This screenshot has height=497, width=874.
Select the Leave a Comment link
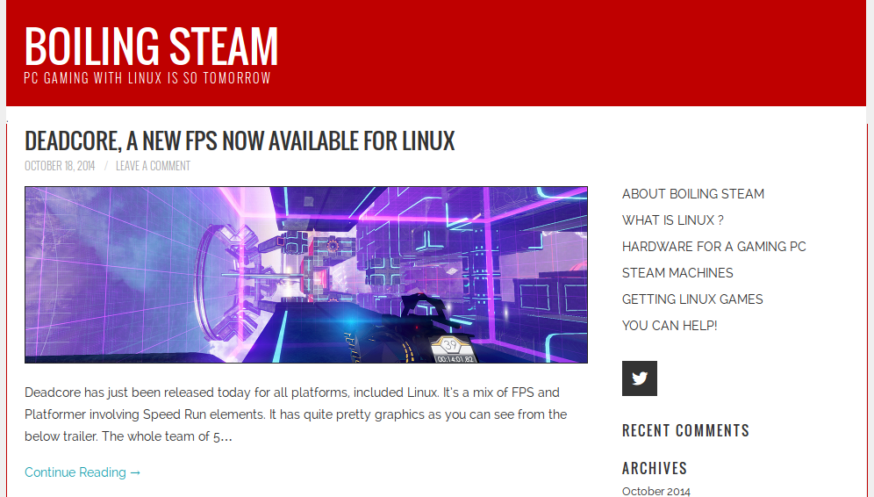[153, 166]
